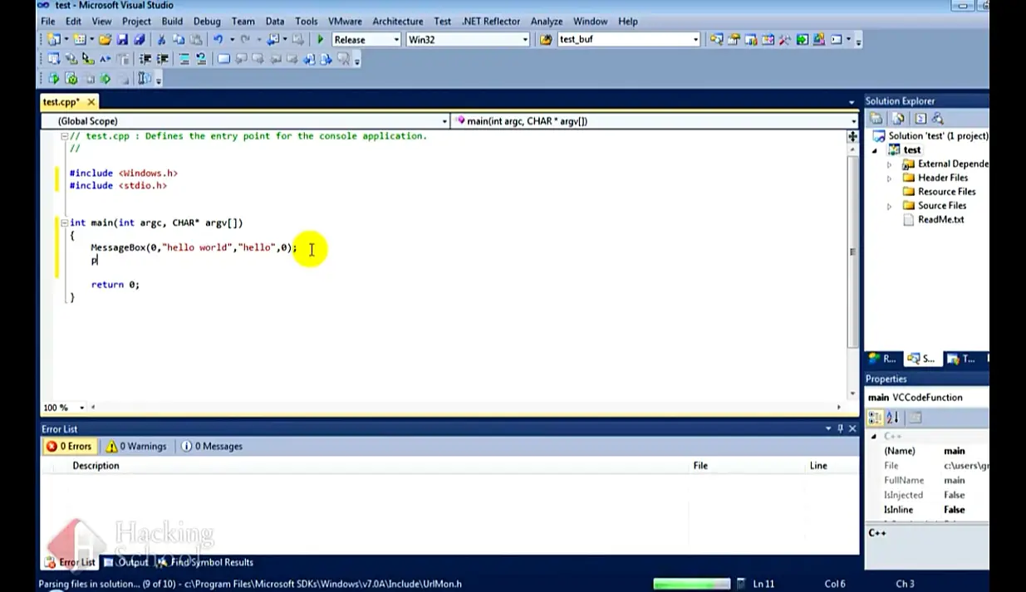Click the Decrease Indent icon

point(145,59)
